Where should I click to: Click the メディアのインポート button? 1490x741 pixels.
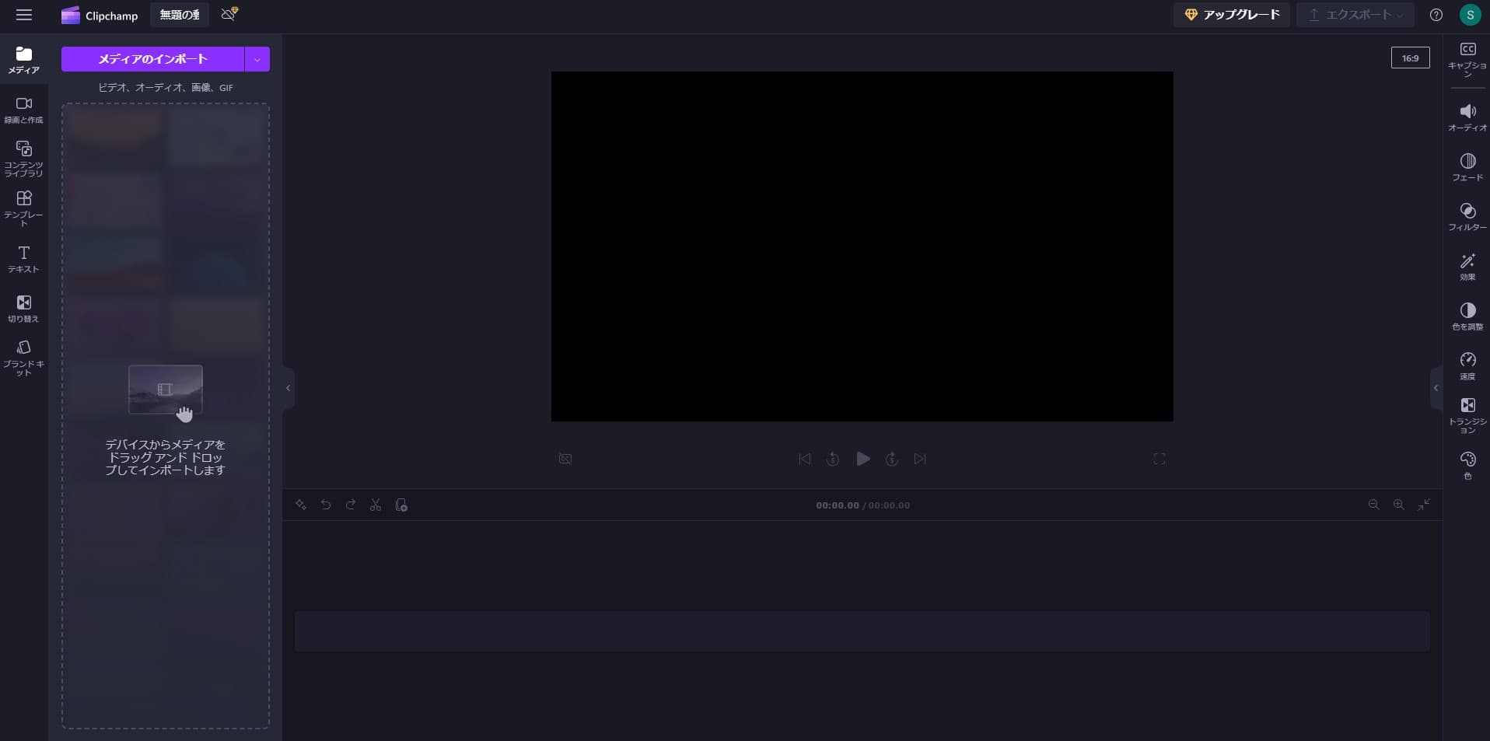coord(152,59)
